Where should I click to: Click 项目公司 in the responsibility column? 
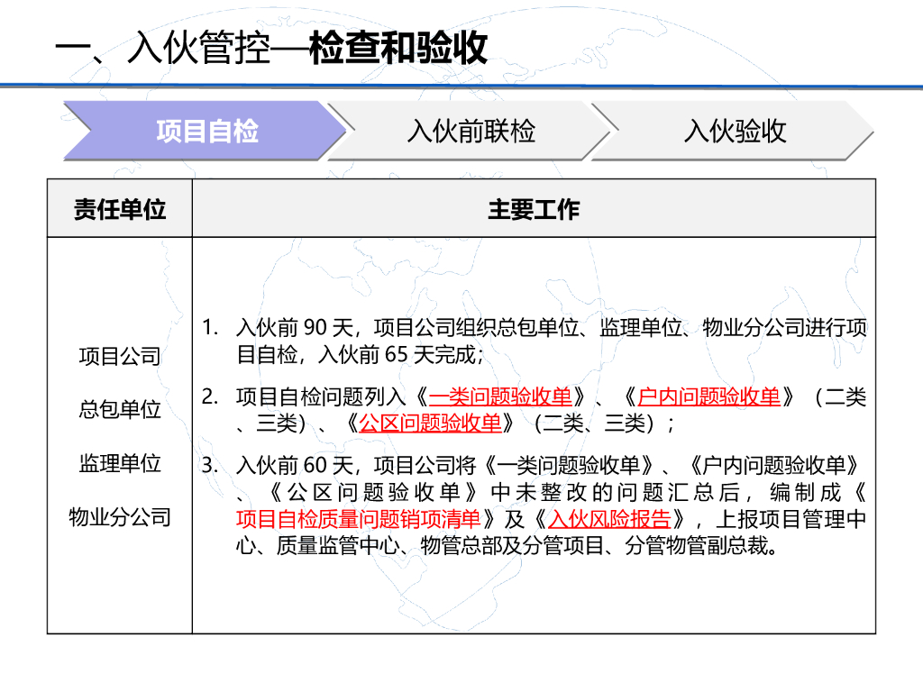[120, 356]
